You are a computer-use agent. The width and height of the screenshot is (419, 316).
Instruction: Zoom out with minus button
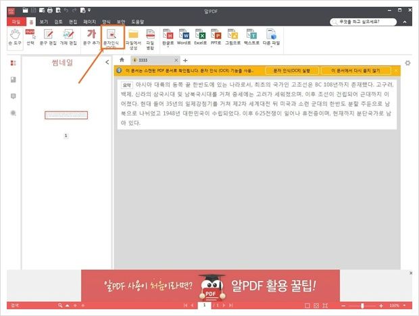point(343,306)
